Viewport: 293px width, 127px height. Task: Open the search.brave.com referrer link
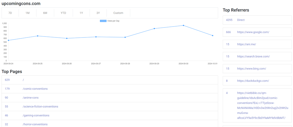tap(253, 56)
